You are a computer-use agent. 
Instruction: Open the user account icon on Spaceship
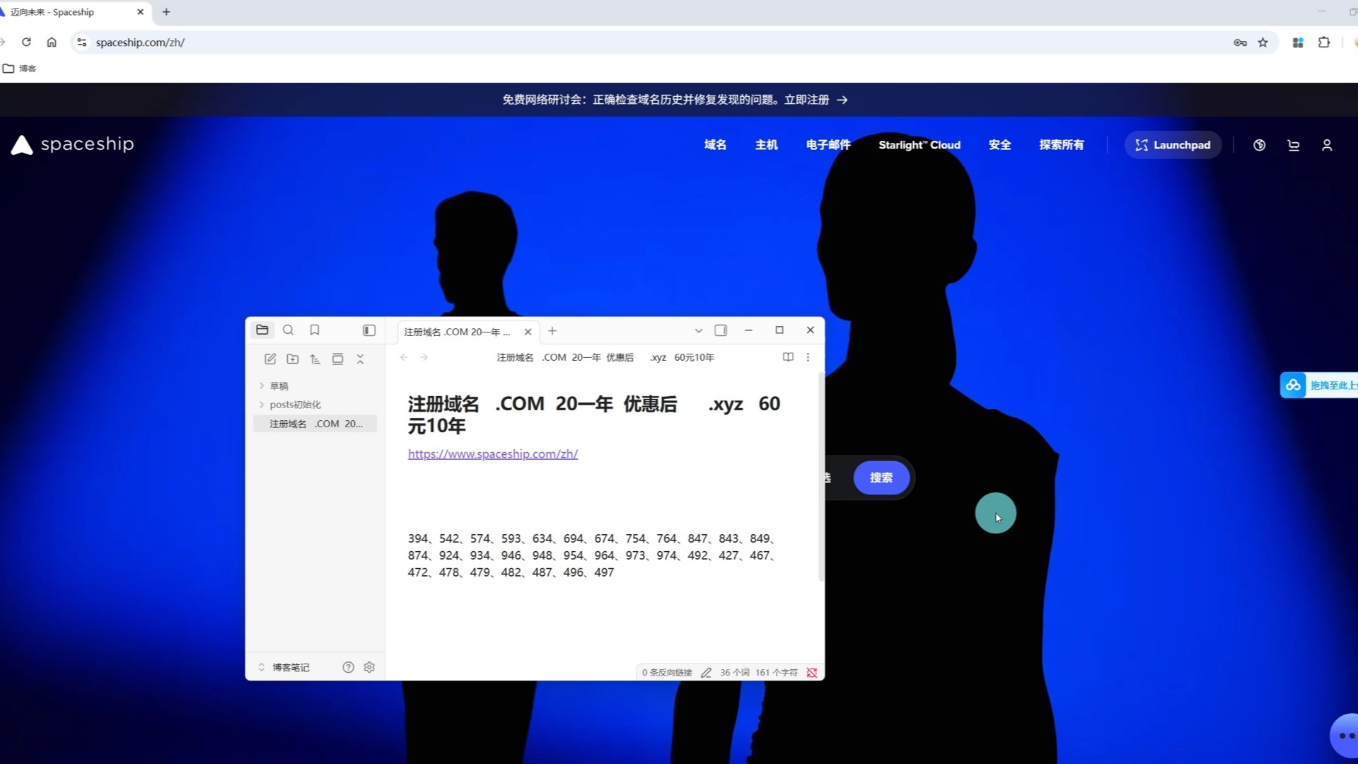coord(1327,145)
